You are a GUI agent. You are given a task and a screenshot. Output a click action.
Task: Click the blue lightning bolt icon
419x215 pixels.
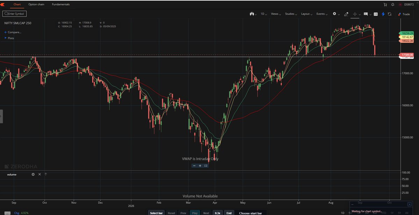(x=383, y=14)
